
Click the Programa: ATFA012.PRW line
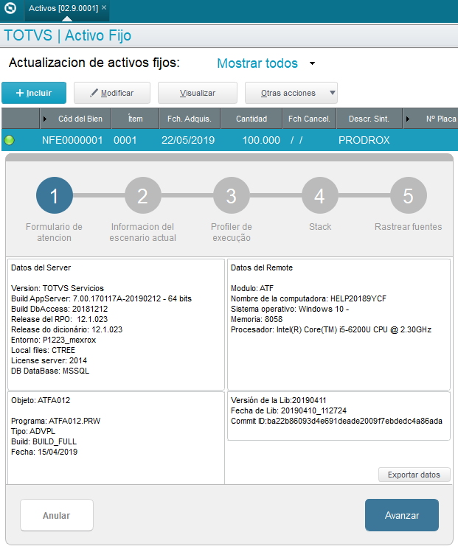click(x=56, y=421)
